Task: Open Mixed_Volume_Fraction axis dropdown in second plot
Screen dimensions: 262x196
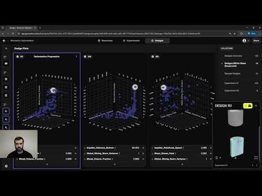Action: pyautogui.click(x=100, y=159)
